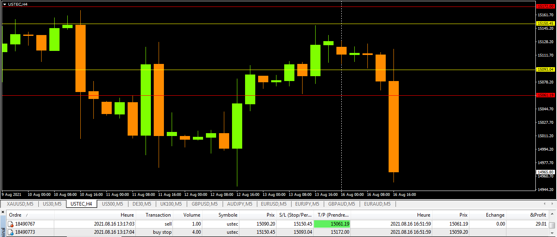Viewport: 557px width, 237px height.
Task: Close the terminal panel with the X
Action: [x=2, y=212]
